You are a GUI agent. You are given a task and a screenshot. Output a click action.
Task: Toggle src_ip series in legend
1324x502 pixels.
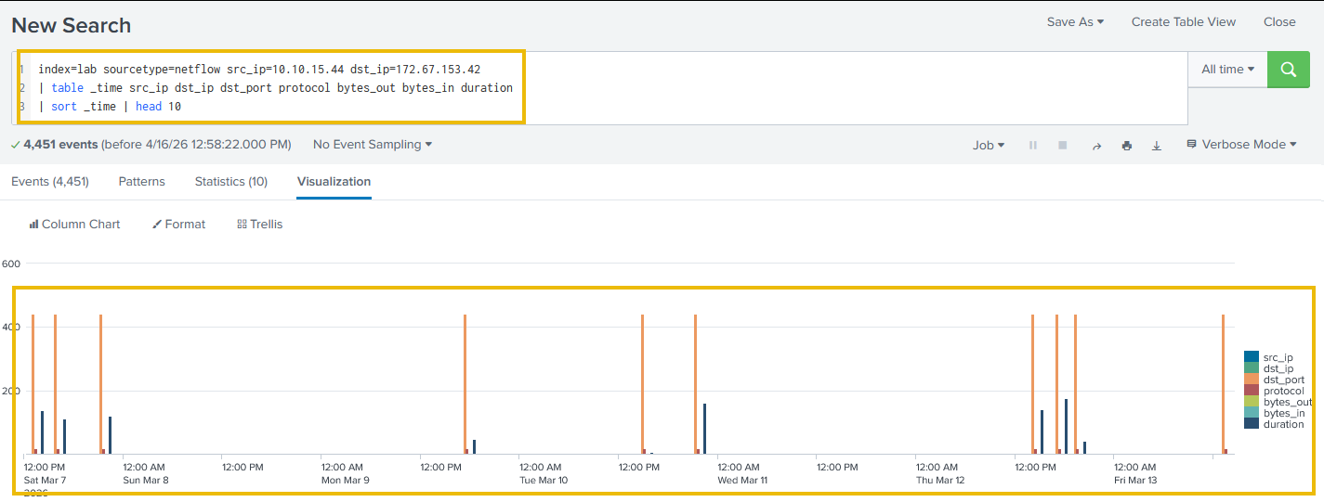click(1269, 357)
